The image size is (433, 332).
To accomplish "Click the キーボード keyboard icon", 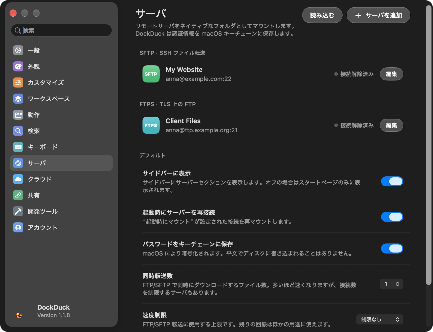I will click(x=18, y=147).
